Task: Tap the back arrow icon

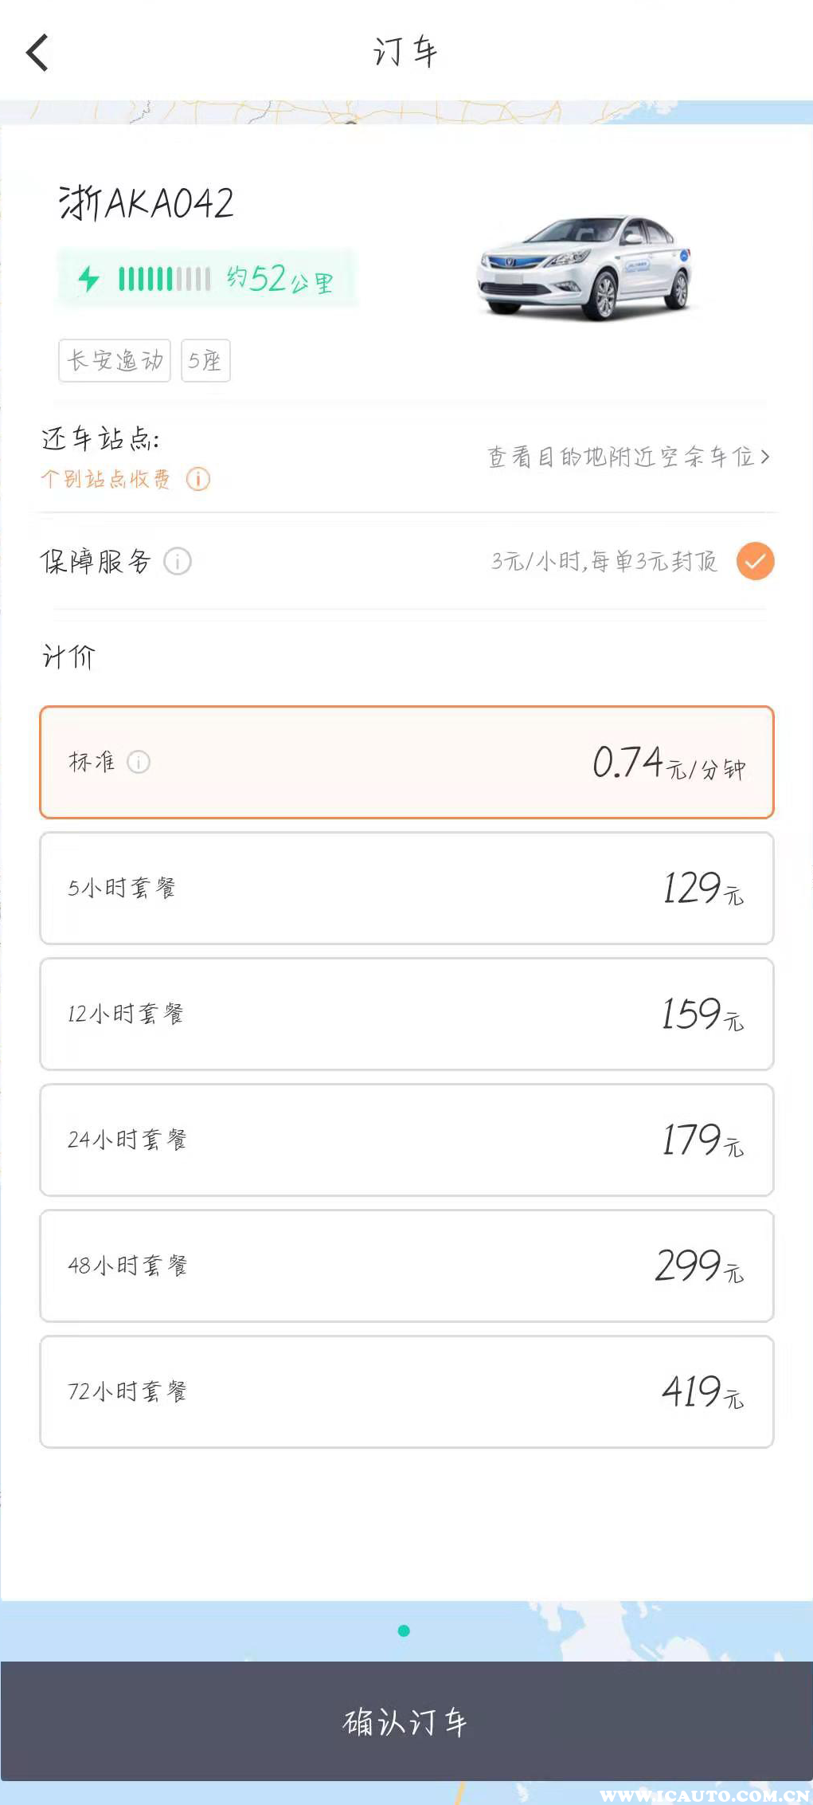Action: (37, 53)
